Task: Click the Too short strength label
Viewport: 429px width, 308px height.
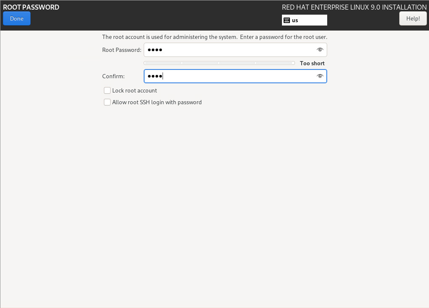Action: (312, 64)
